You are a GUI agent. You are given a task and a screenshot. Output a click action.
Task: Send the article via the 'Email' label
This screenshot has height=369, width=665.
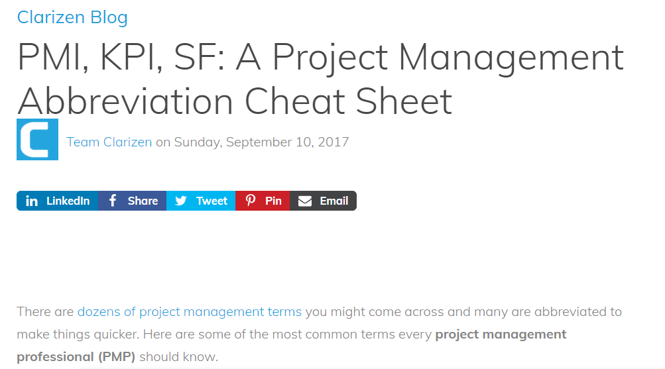click(x=333, y=201)
